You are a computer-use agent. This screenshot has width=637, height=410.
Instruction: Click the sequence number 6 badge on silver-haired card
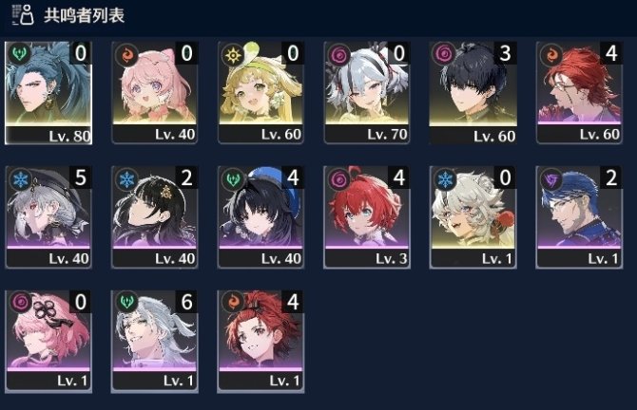point(186,302)
